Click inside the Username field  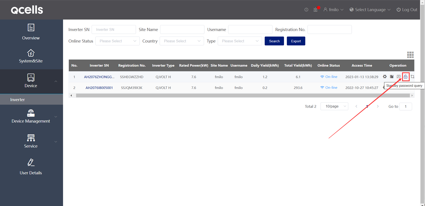pos(250,30)
